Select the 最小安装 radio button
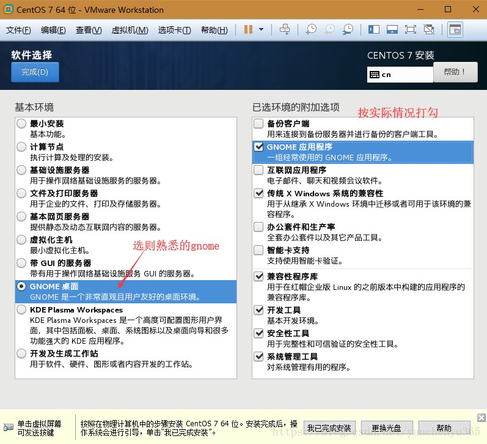The image size is (487, 444). point(21,124)
